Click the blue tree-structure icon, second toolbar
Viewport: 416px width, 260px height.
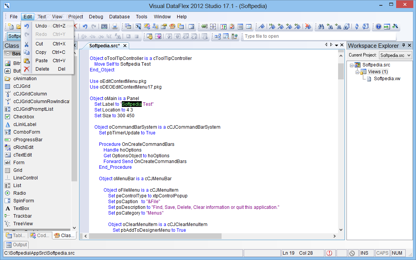click(218, 36)
